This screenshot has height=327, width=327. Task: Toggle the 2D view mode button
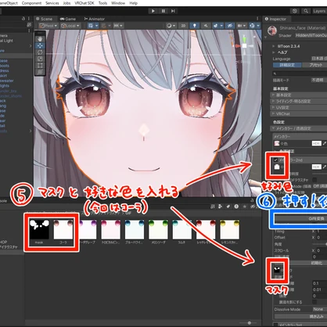pos(183,26)
